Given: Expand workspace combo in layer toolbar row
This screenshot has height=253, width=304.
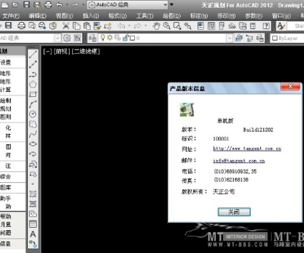Looking at the screenshot, I should point(57,38).
